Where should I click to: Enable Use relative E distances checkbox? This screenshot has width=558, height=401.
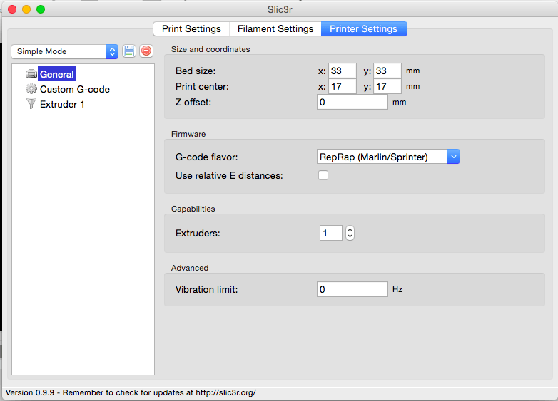(x=323, y=175)
